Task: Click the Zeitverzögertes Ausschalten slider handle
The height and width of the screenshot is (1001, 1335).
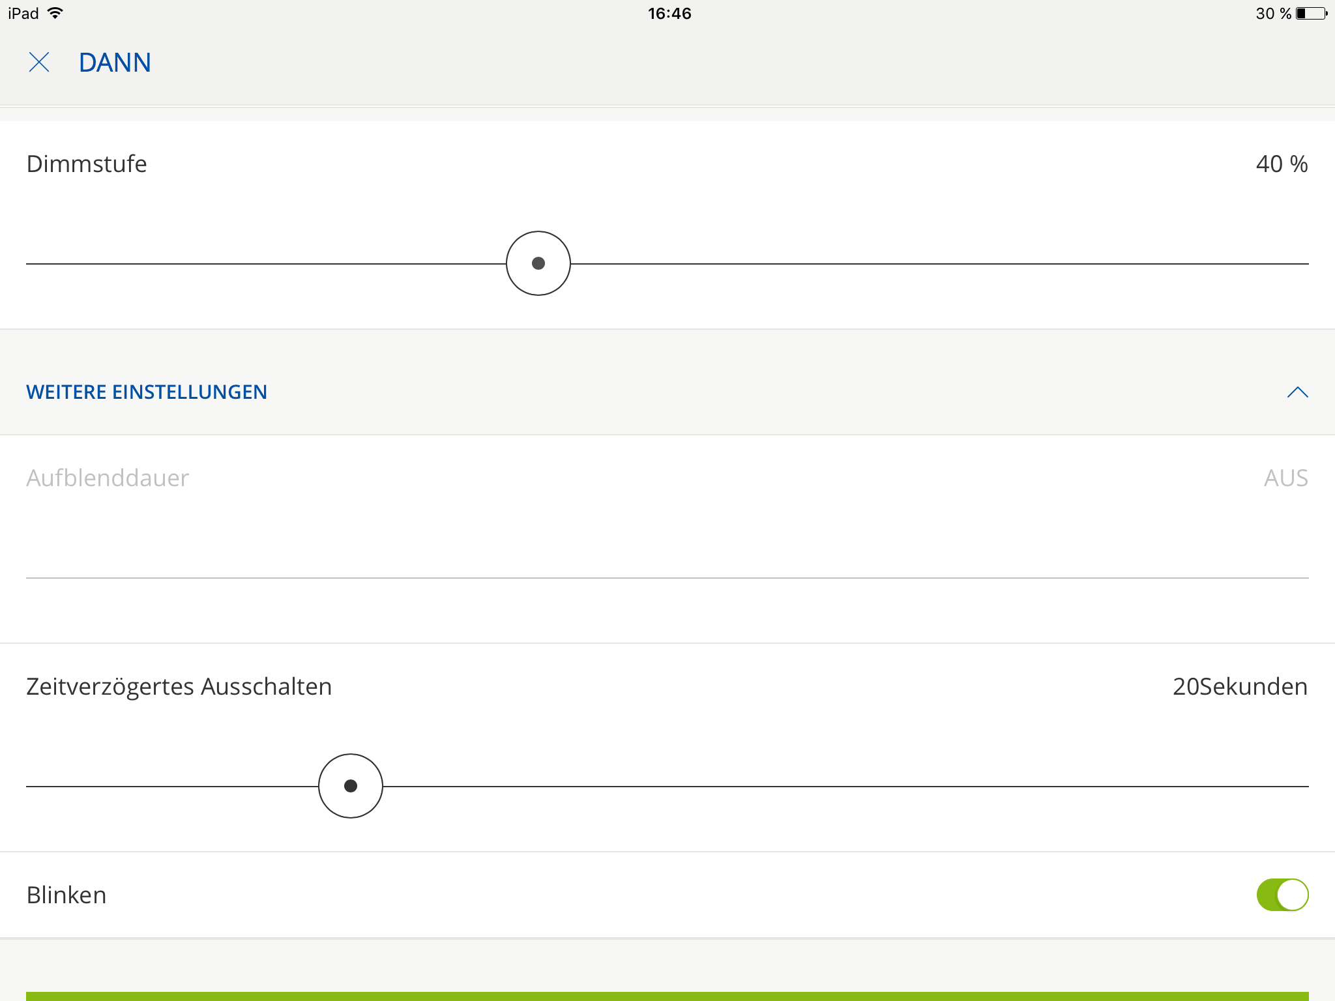Action: 351,786
